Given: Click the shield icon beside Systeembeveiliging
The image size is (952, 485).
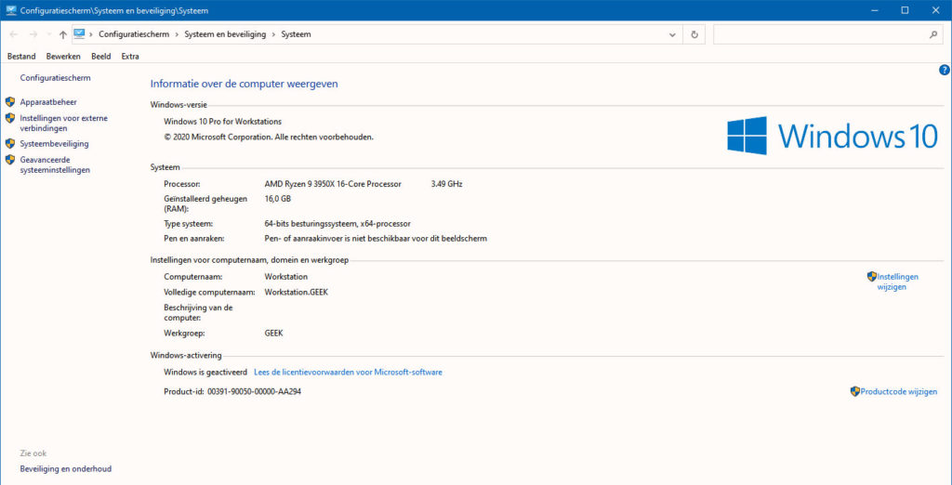Looking at the screenshot, I should (9, 144).
